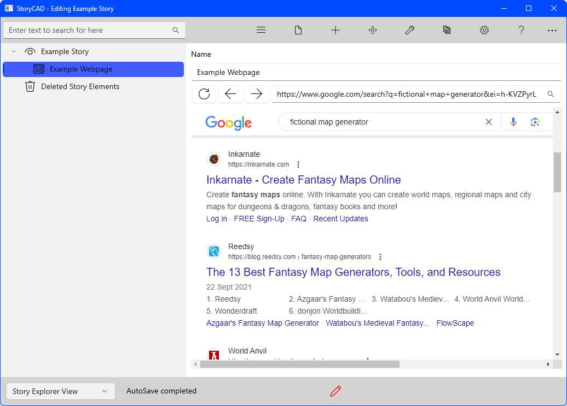Screen dimensions: 567x406
Task: Refresh the embedded webpage
Action: (x=204, y=94)
